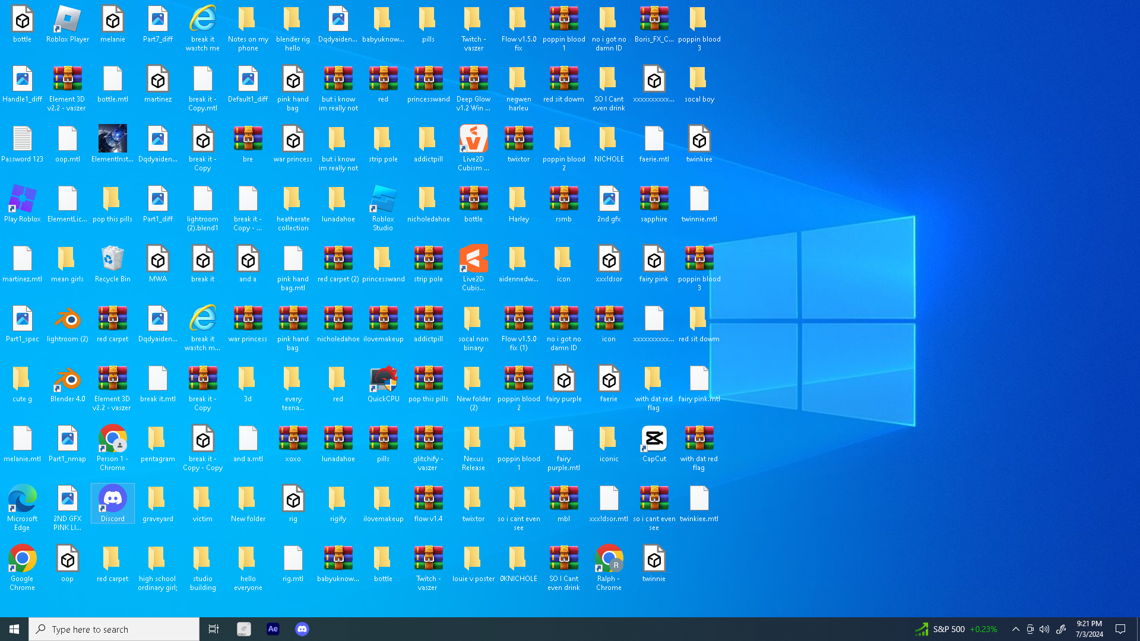Open After Effects from the taskbar
This screenshot has width=1140, height=641.
click(273, 629)
